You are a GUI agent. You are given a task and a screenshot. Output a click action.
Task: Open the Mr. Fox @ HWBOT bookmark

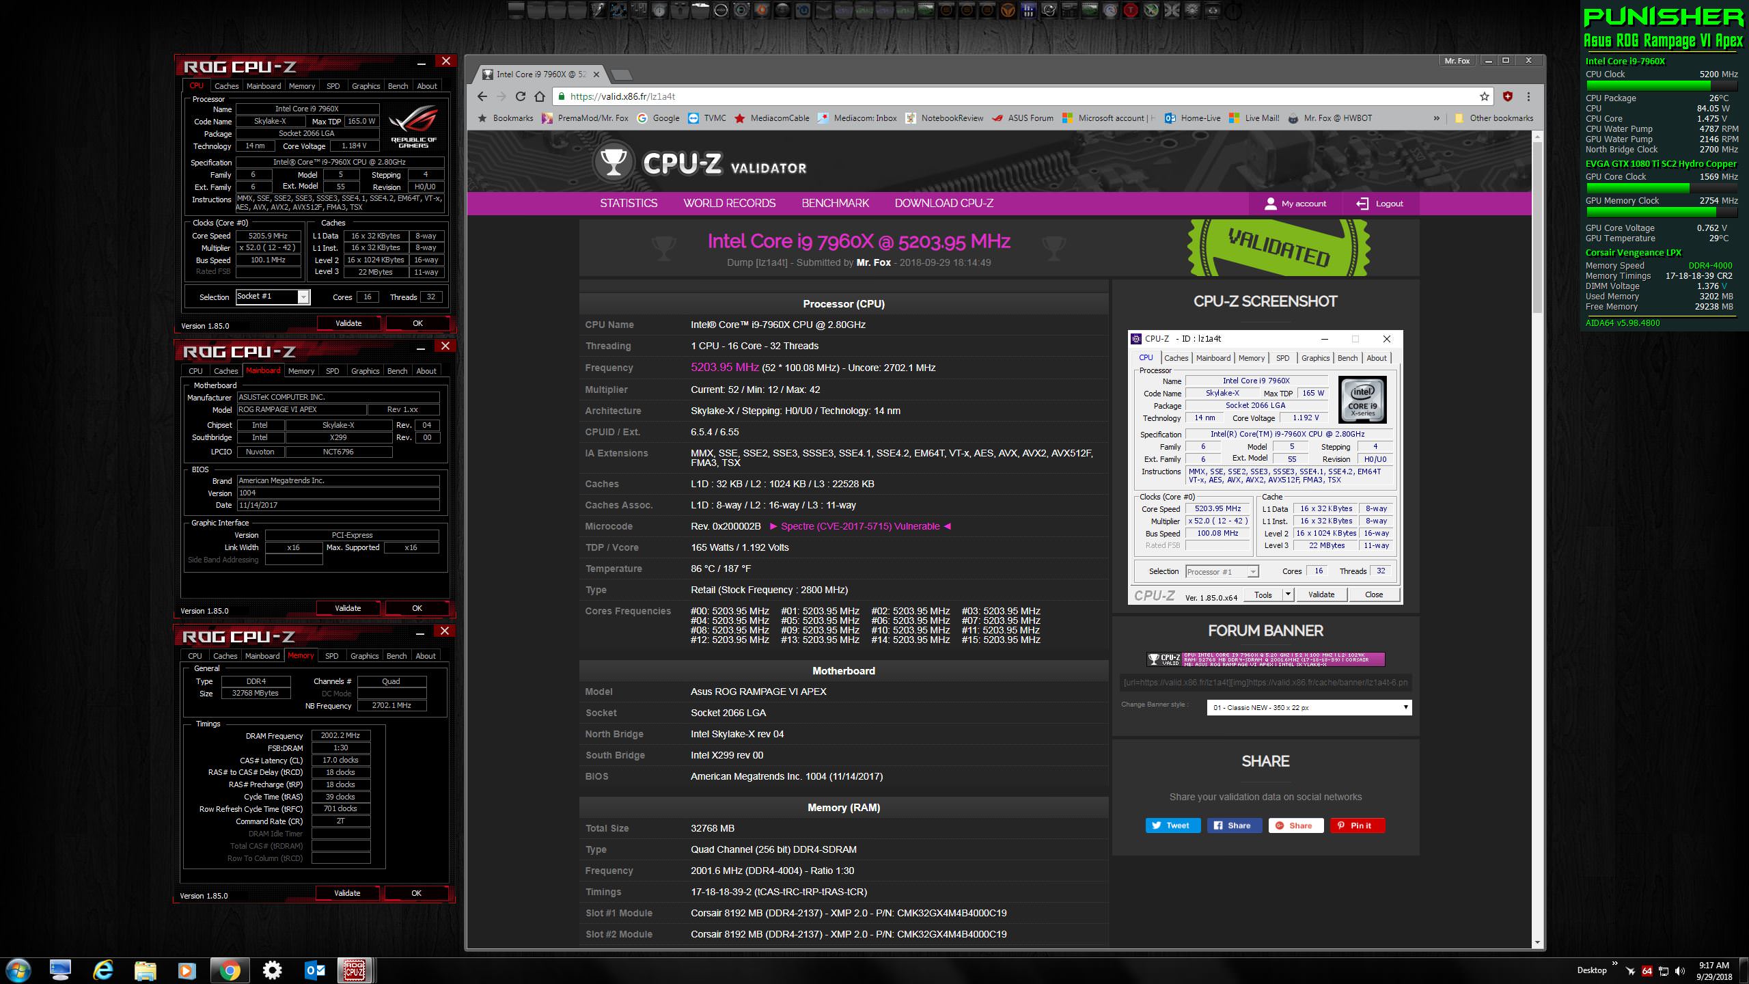[1330, 118]
